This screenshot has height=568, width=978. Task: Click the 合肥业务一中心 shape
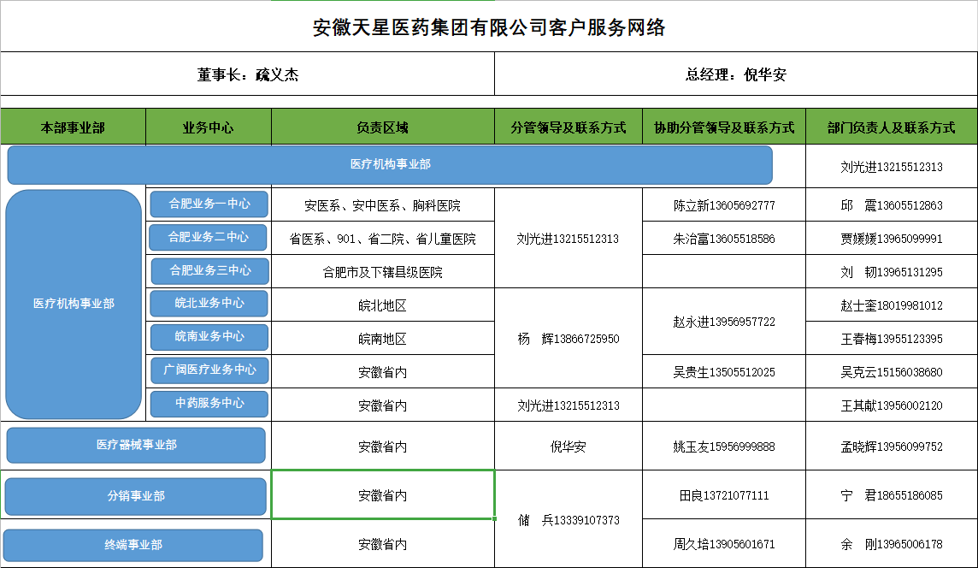coord(209,204)
